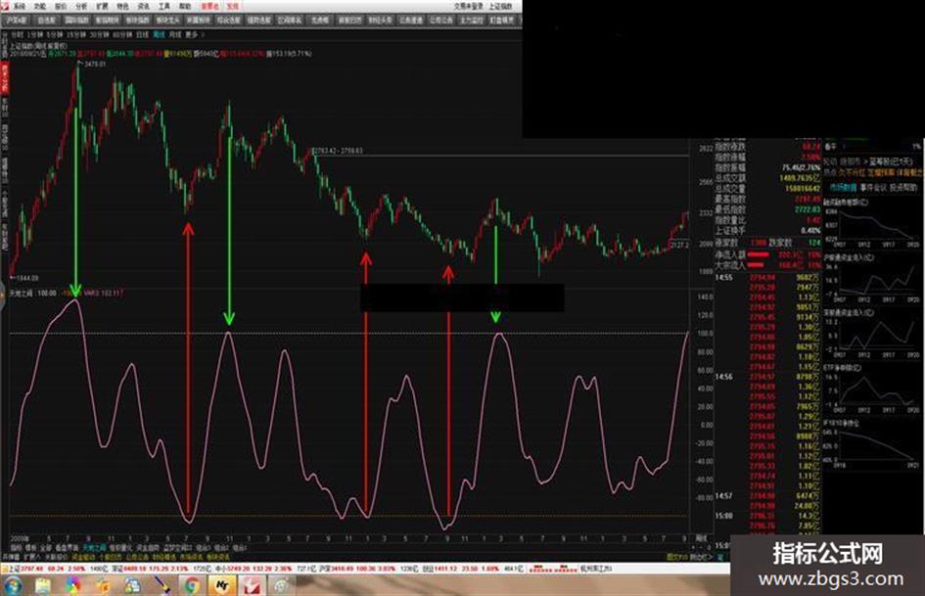Open the 扩展 menu

[102, 7]
